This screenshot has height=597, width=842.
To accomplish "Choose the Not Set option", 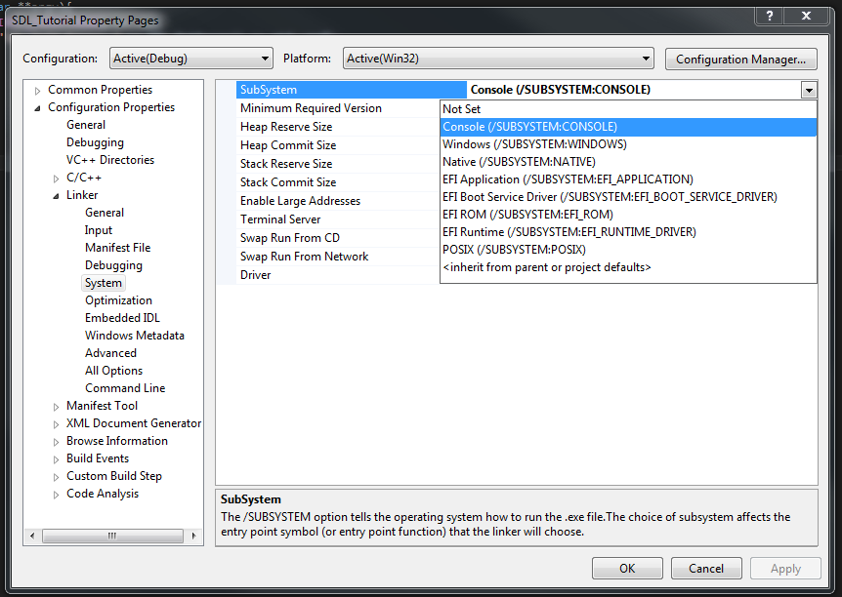I will click(x=460, y=108).
